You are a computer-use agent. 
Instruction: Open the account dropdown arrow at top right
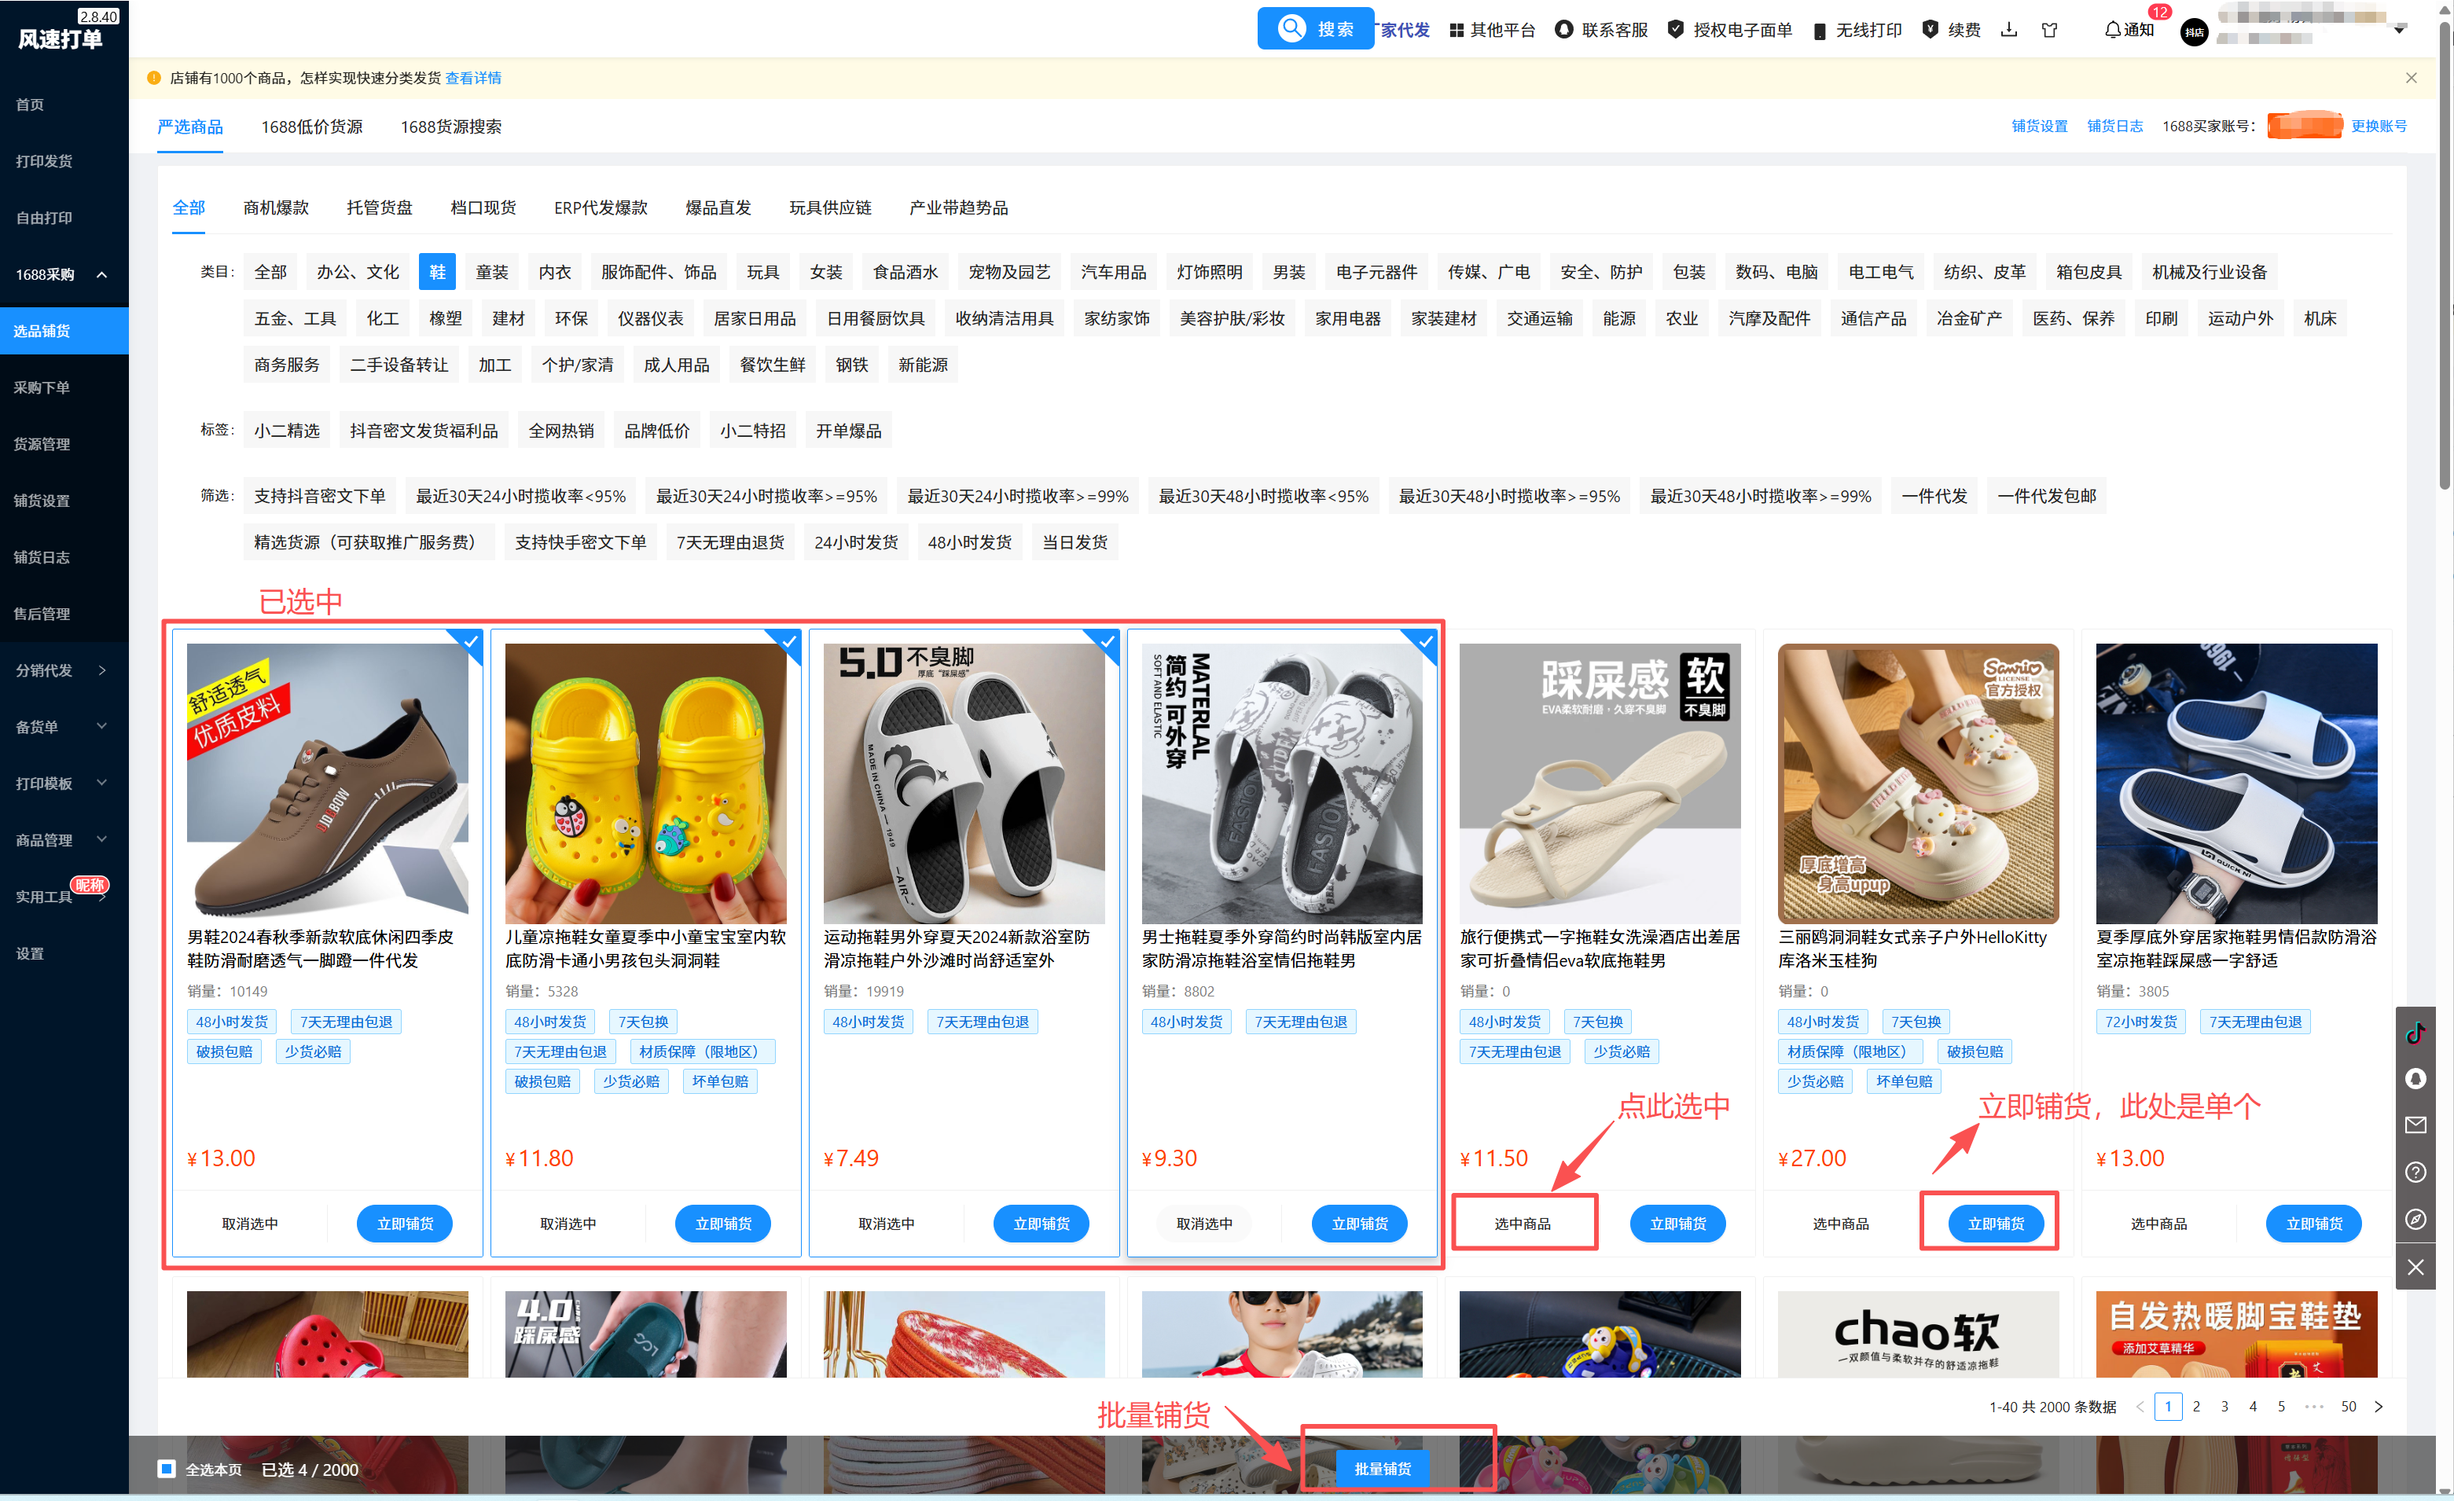(x=2399, y=30)
